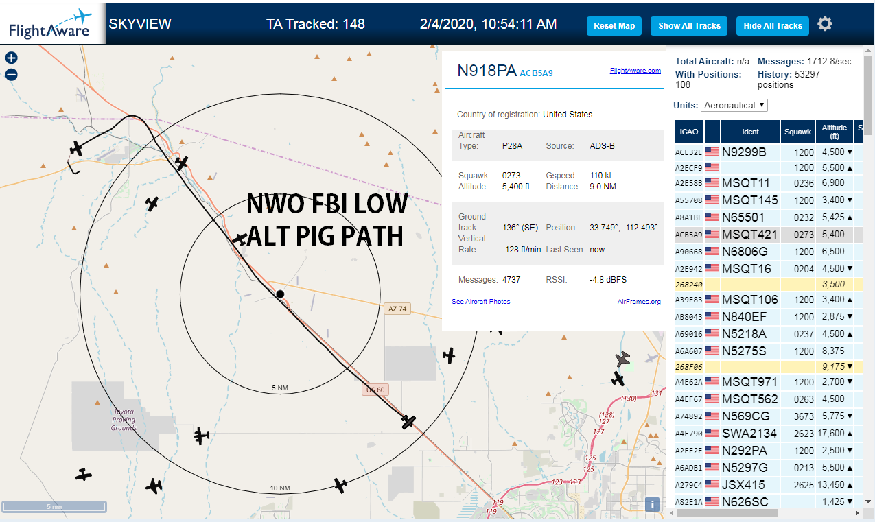875x522 pixels.
Task: Click scroll-right arrow under table
Action: coord(856,513)
